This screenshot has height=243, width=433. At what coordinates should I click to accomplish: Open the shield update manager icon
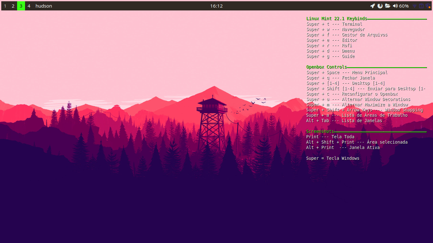coord(428,6)
